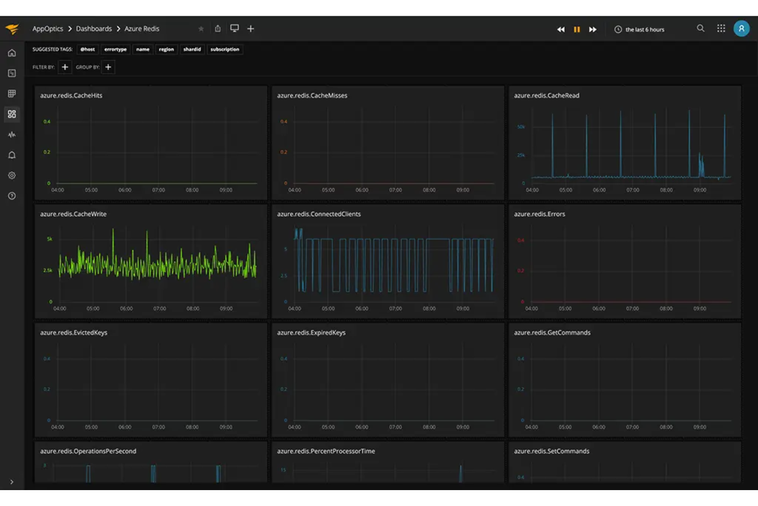Viewport: 758px width, 506px height.
Task: Select the 'errortype' suggested tag
Action: 115,49
